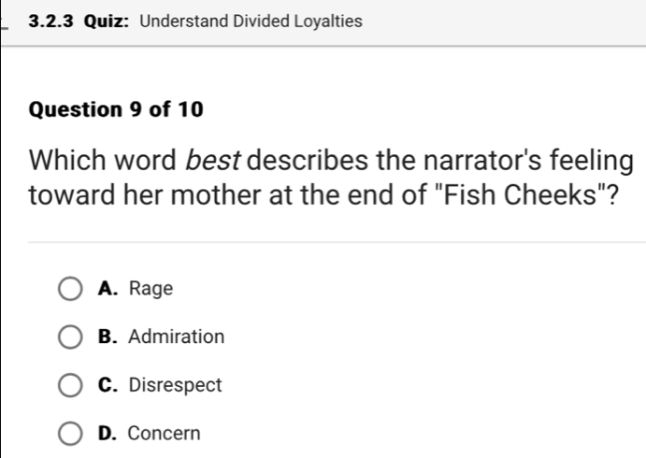The image size is (646, 458).
Task: Click the "Disrespect" answer label
Action: (x=175, y=385)
